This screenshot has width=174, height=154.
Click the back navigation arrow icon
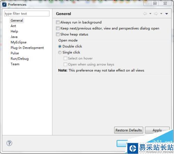pyautogui.click(x=145, y=14)
